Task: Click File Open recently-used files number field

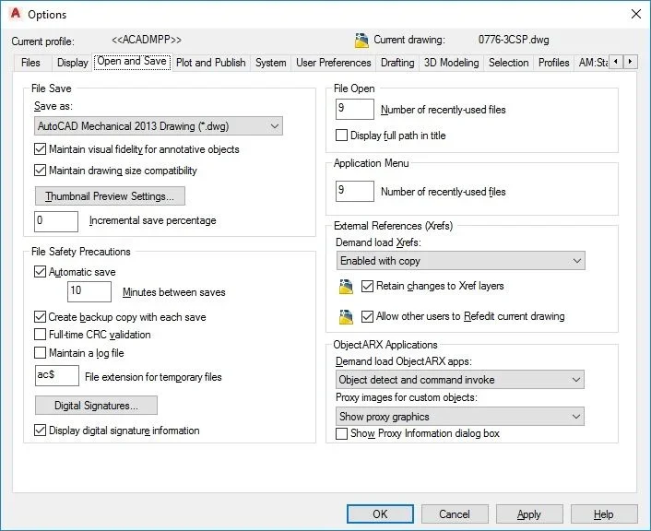Action: click(355, 109)
